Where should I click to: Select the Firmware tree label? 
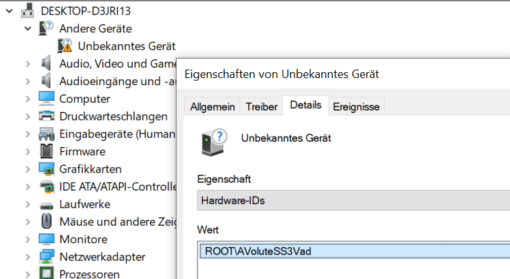(x=82, y=151)
